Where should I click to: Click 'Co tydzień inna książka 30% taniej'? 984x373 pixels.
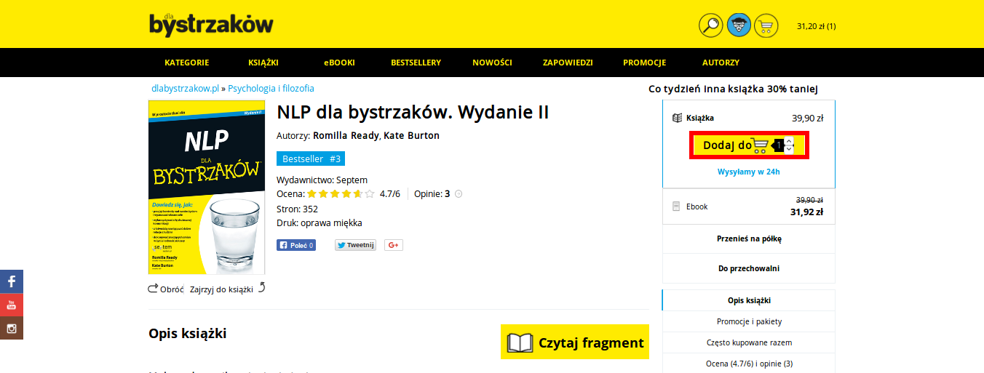coord(734,89)
